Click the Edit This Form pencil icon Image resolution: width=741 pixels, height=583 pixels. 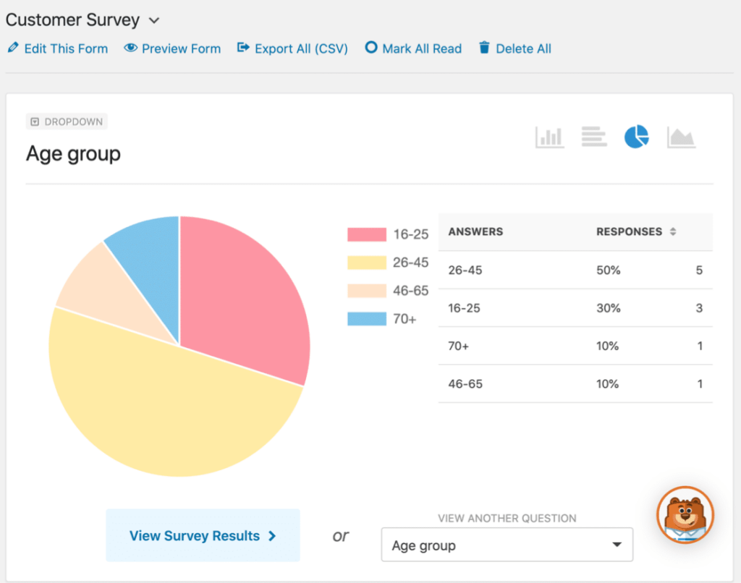(x=12, y=48)
